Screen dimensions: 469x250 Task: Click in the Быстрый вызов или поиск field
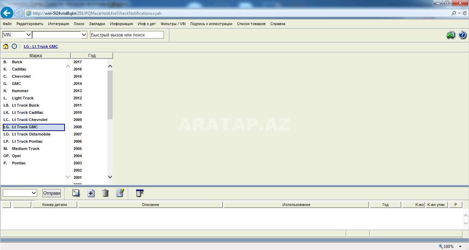tap(127, 35)
